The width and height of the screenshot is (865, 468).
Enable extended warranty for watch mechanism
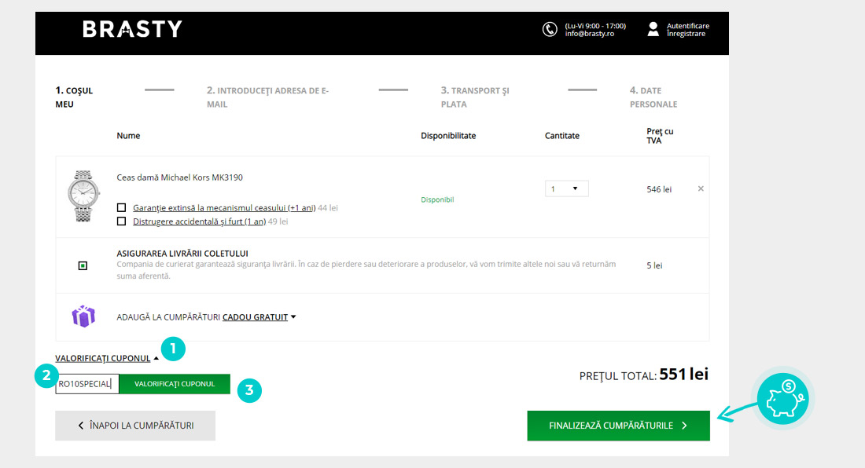click(x=121, y=208)
